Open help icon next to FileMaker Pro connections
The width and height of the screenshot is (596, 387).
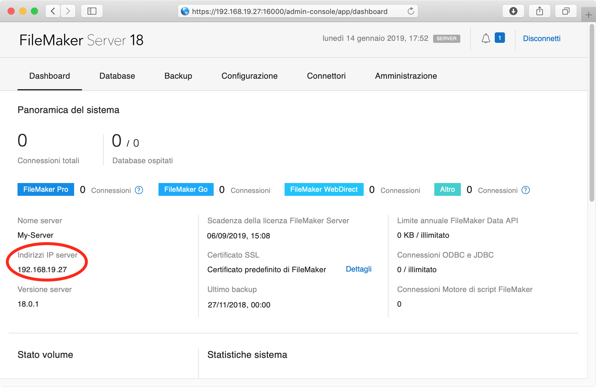(x=139, y=190)
